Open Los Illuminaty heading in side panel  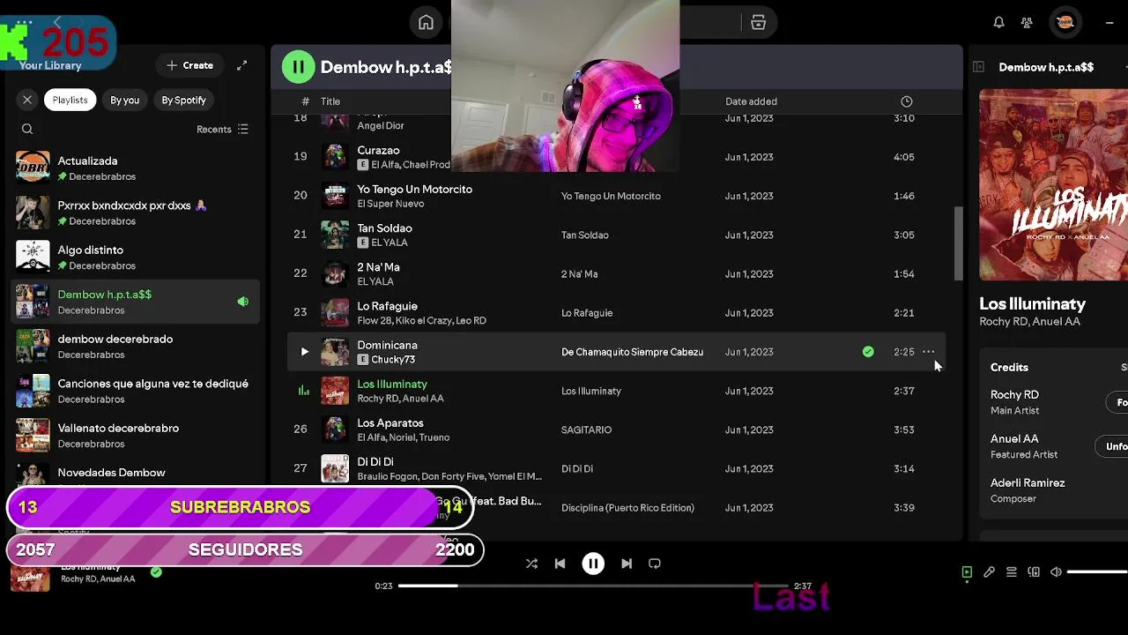1032,304
